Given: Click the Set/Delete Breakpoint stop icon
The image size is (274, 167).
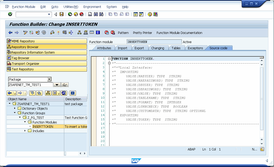Looking at the screenshot, I should pyautogui.click(x=106, y=33).
